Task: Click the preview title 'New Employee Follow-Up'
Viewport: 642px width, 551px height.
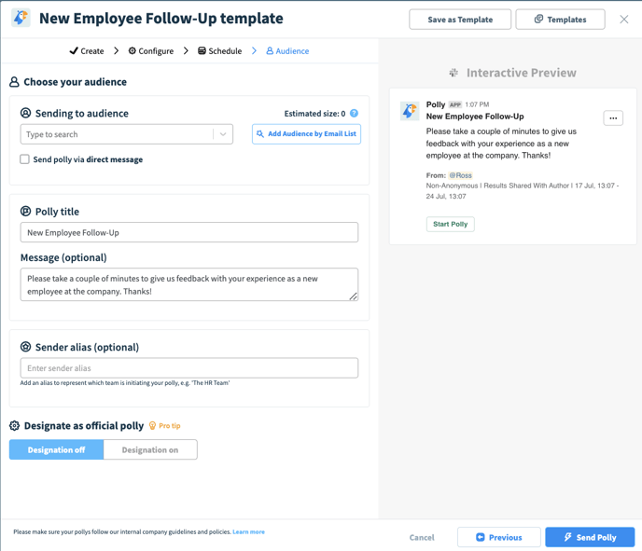Action: 475,117
